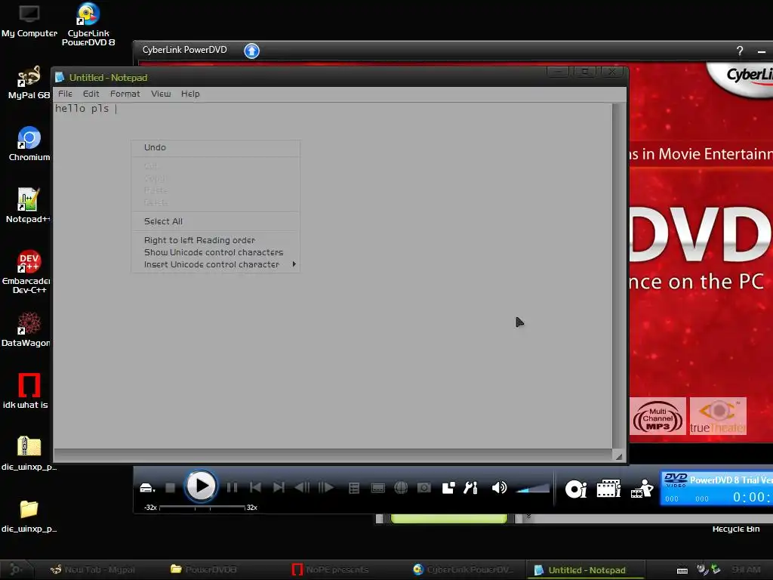Click the Notepad horizontal scrollbar
773x580 pixels.
pos(333,455)
